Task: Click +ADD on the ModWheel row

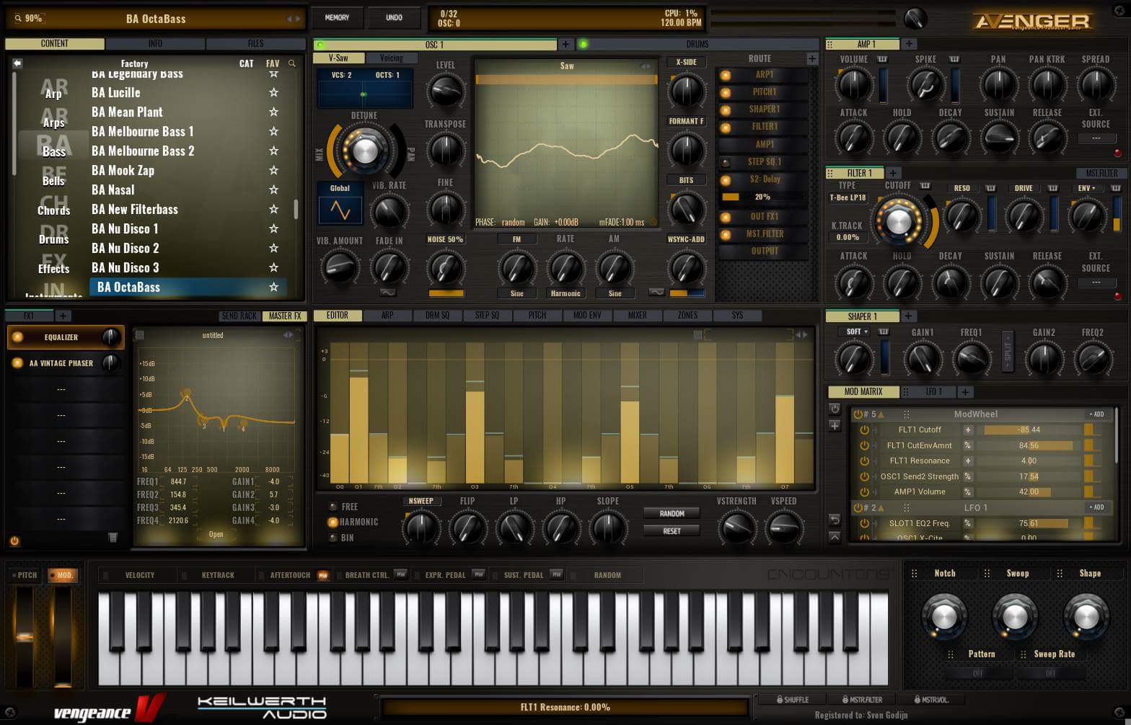Action: pyautogui.click(x=1096, y=414)
